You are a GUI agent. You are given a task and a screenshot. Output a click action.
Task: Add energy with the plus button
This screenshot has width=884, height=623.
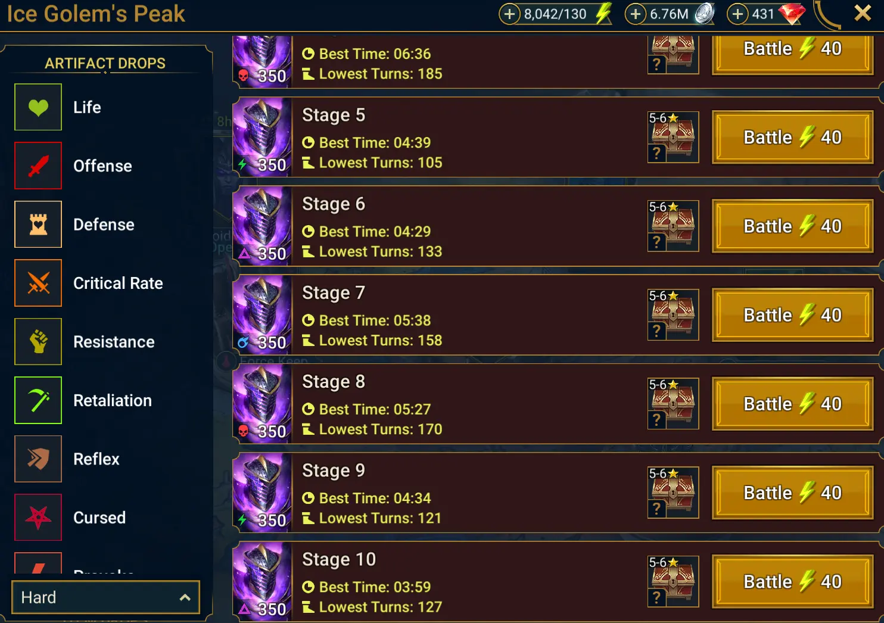coord(509,14)
